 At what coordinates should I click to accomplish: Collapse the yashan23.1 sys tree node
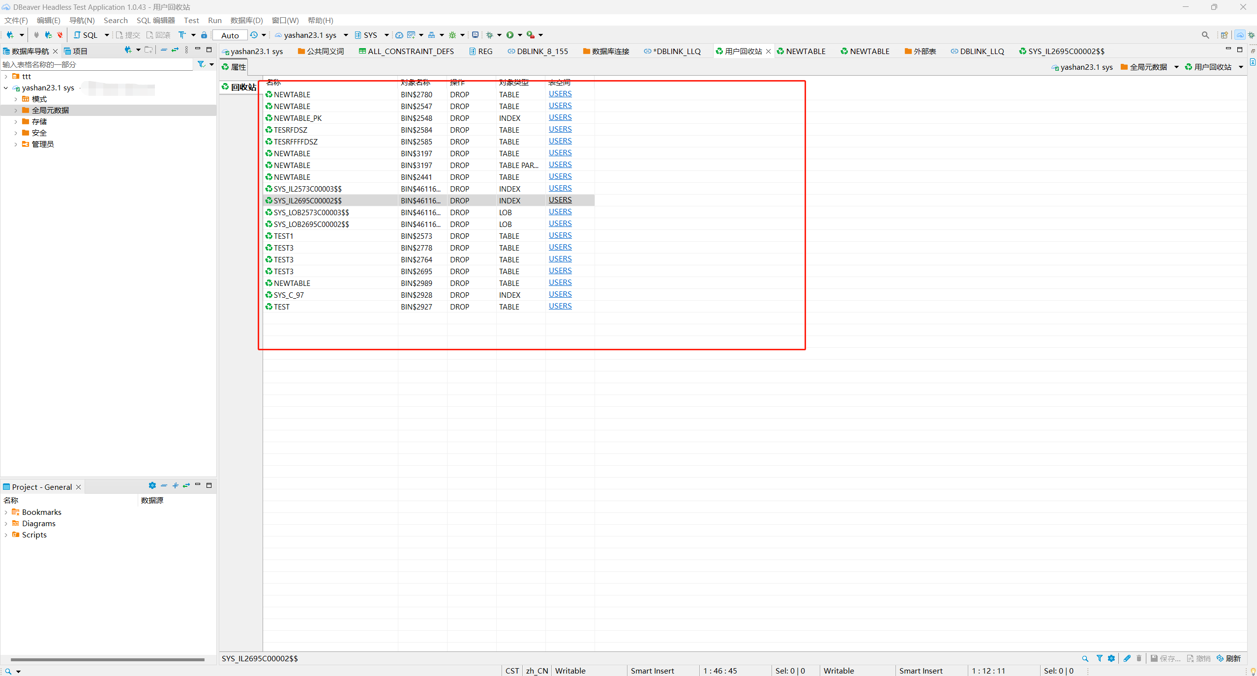tap(6, 87)
